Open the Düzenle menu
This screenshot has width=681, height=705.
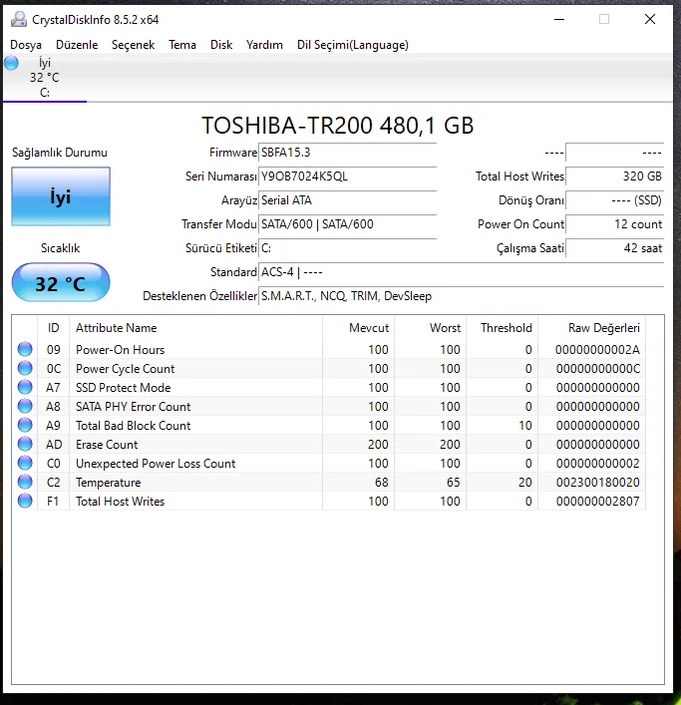(77, 45)
